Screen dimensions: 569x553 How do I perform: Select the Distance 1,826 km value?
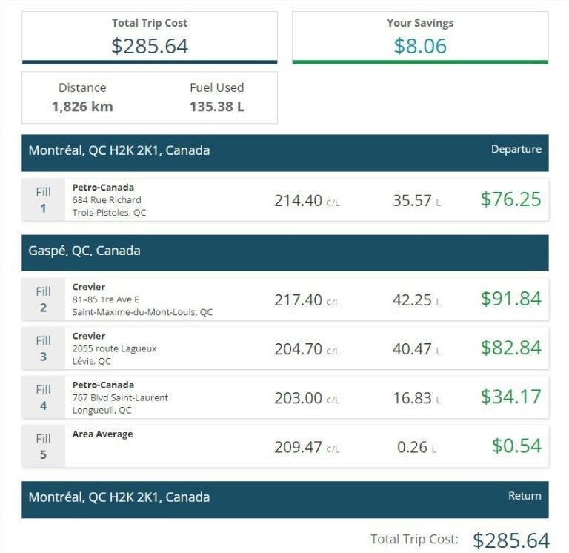tap(82, 106)
